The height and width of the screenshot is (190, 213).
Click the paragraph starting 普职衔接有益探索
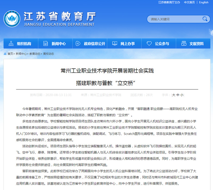coord(107,177)
